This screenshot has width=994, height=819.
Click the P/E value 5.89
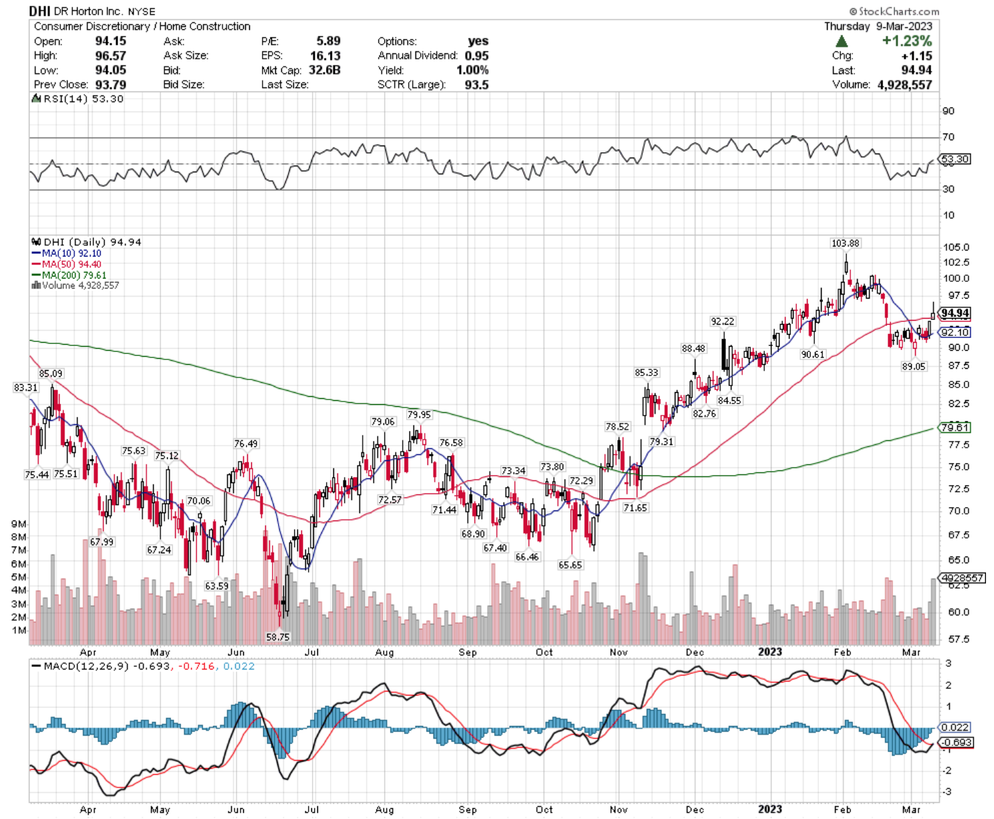tap(329, 41)
